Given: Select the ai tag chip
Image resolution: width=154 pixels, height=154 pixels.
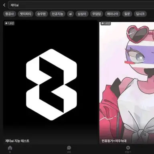Looking at the screenshot, I should [x=71, y=14].
